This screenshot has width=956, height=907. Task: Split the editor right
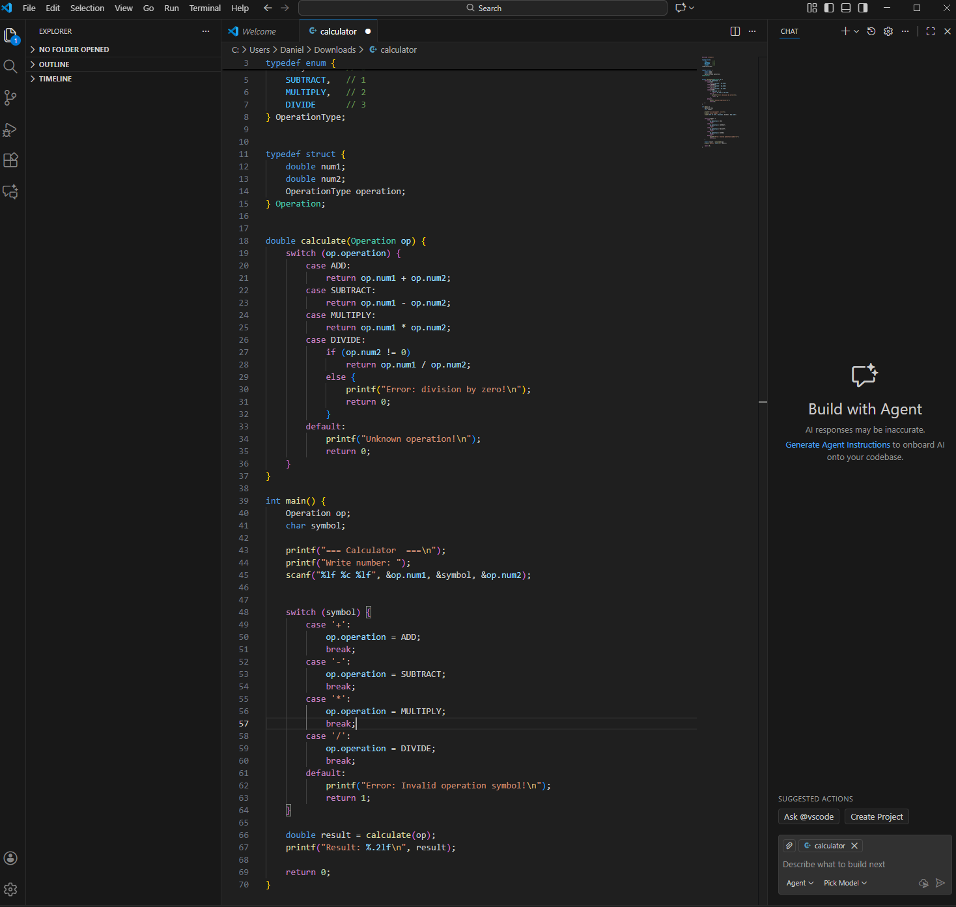click(735, 31)
